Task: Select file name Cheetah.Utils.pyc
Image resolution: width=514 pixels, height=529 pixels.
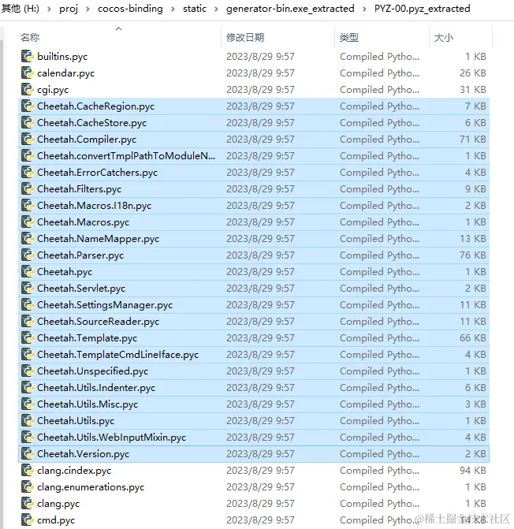Action: pyautogui.click(x=76, y=421)
